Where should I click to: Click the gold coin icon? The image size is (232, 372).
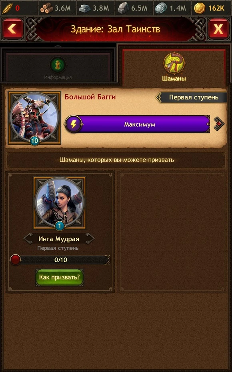coord(200,8)
